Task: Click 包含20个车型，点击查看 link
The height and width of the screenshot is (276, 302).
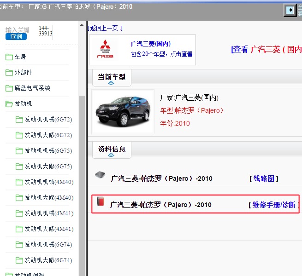Action: [x=161, y=54]
